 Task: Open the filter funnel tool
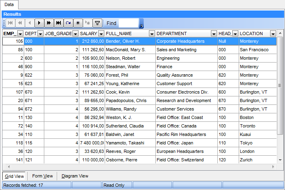point(97,23)
